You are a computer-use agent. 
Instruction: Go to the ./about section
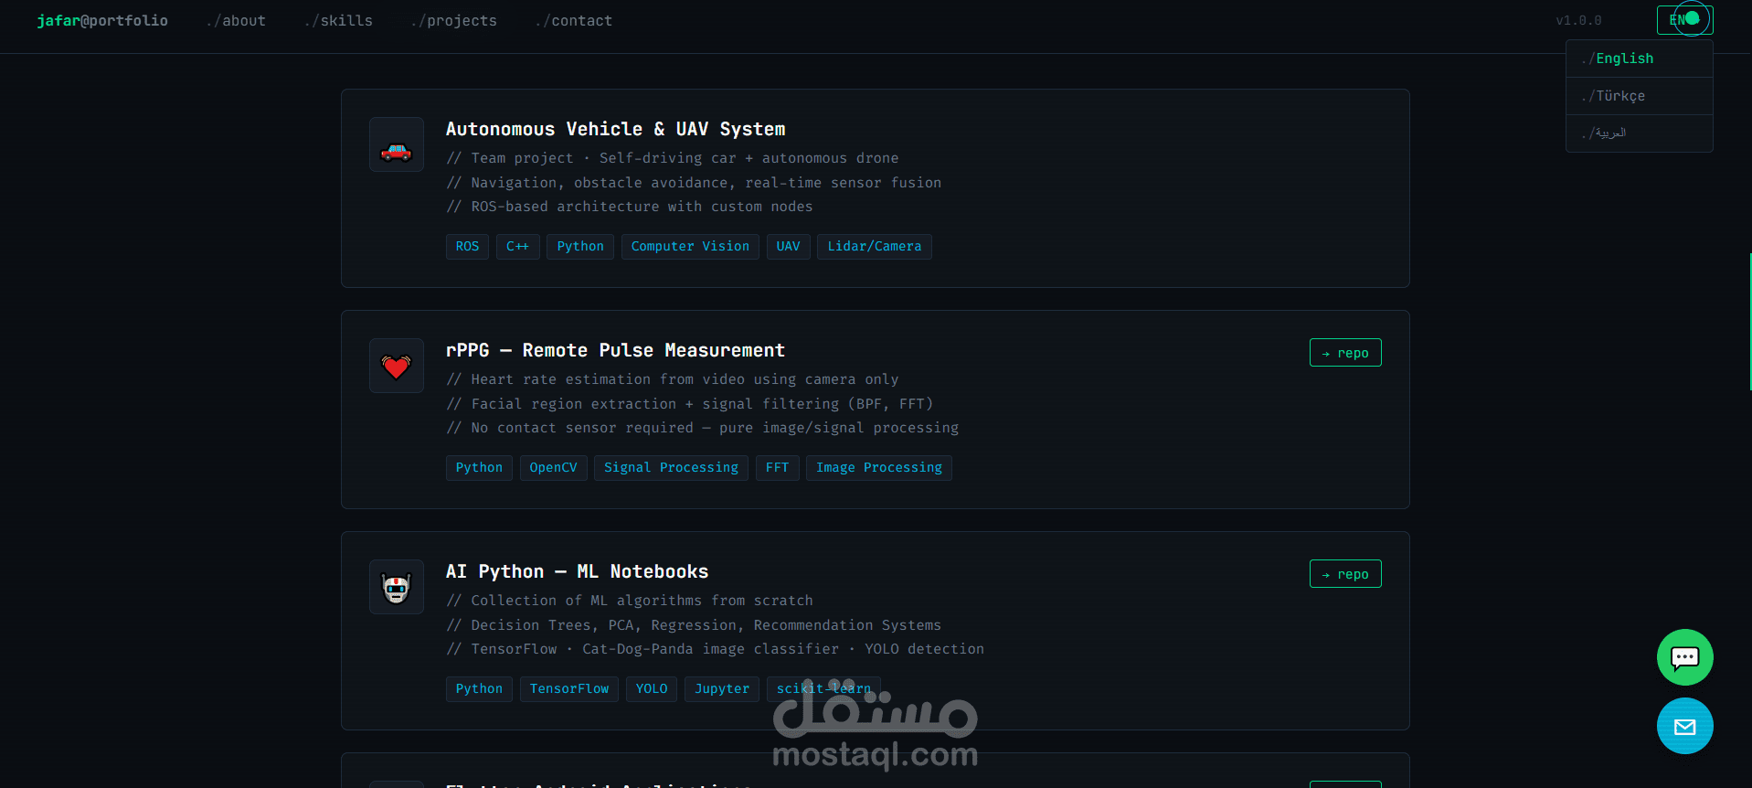[x=236, y=21]
